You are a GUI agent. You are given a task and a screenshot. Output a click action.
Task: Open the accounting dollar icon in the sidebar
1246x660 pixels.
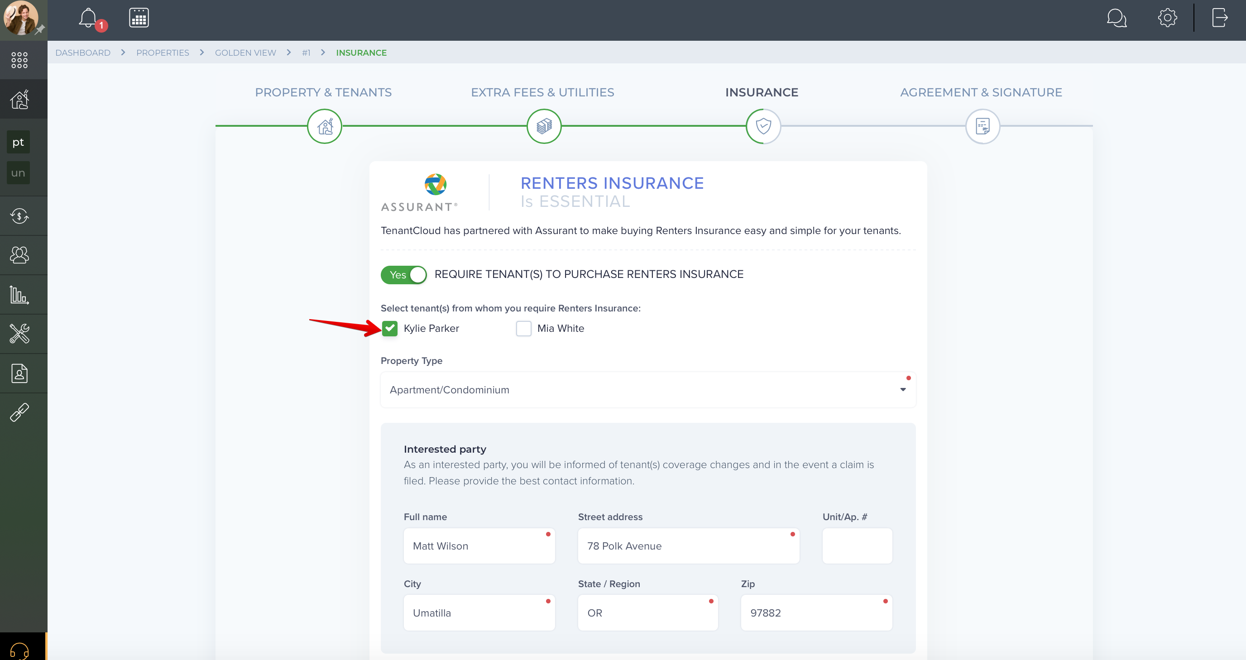19,216
